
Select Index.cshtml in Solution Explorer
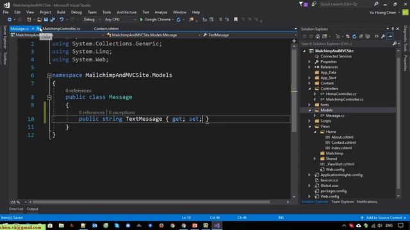coord(341,148)
